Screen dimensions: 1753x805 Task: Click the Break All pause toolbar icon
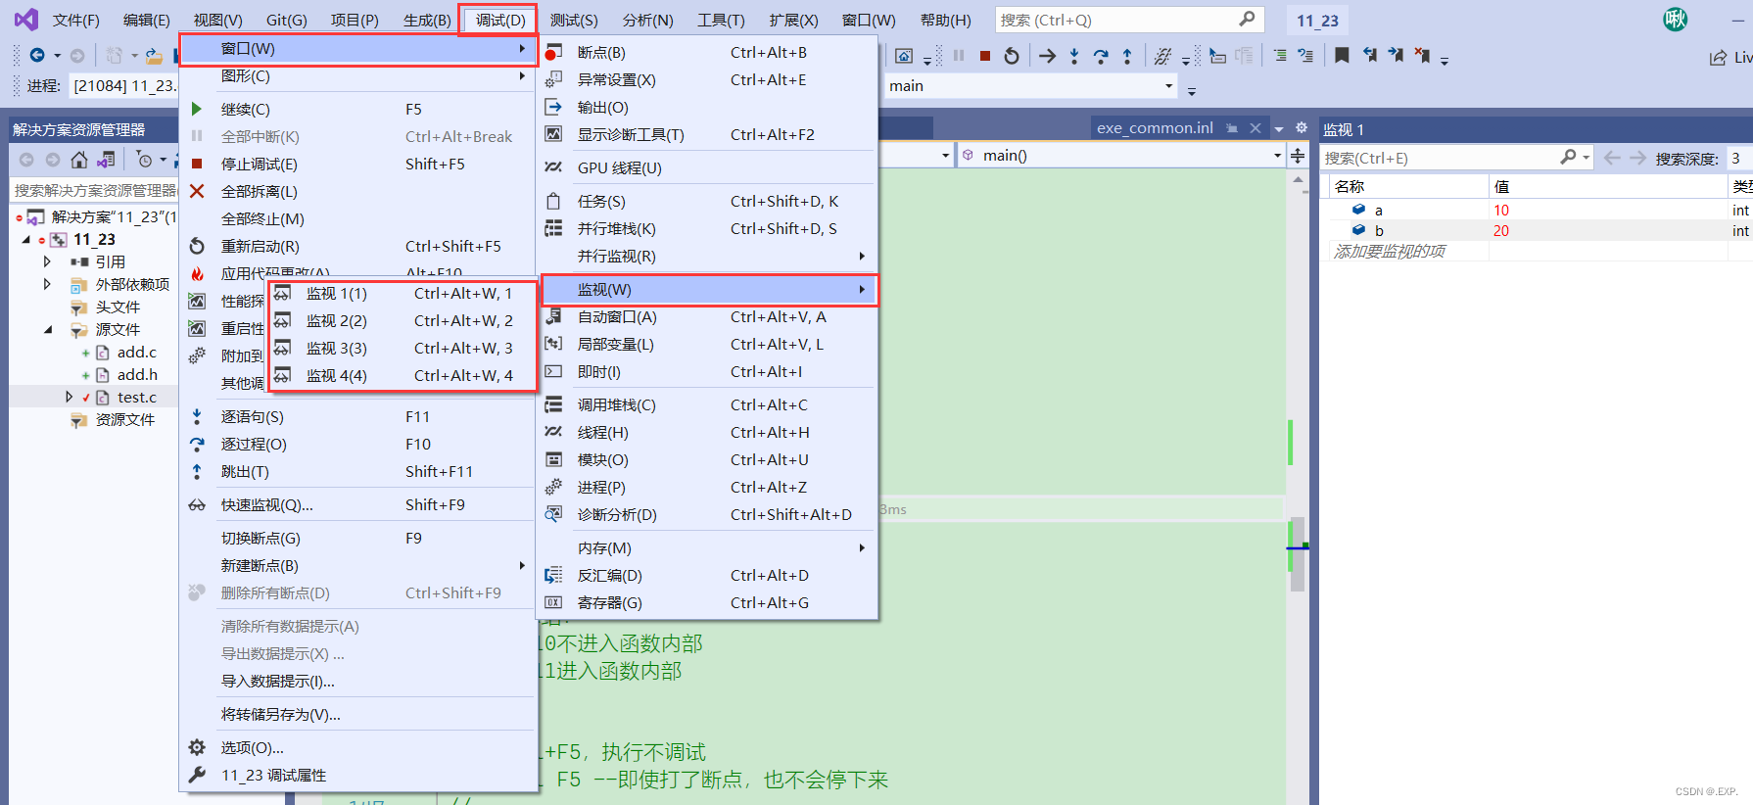tap(959, 56)
